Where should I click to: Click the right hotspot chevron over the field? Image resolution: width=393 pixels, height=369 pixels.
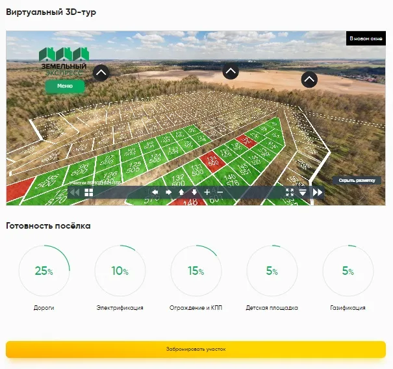309,79
